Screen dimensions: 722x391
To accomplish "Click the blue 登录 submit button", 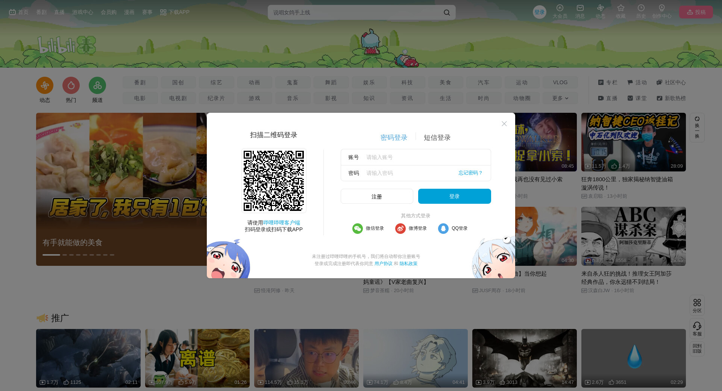I will point(454,196).
